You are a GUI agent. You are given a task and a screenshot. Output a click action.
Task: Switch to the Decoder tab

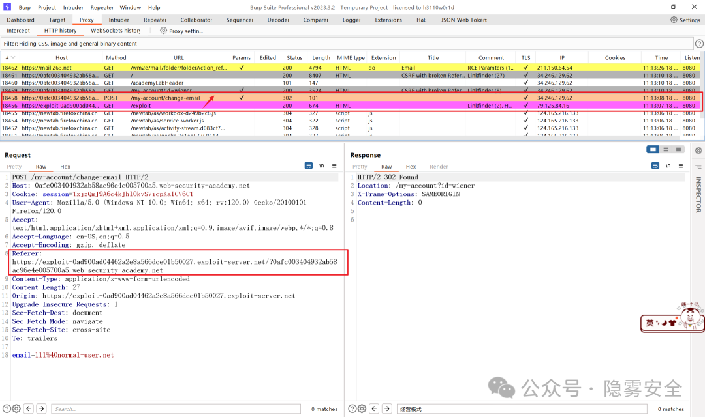(x=278, y=20)
